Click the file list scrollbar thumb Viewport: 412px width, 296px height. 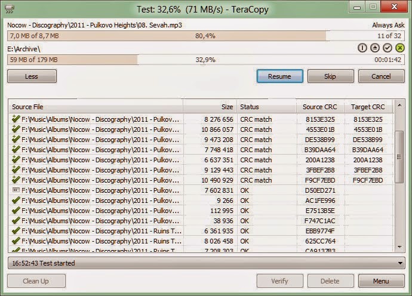tap(399, 157)
